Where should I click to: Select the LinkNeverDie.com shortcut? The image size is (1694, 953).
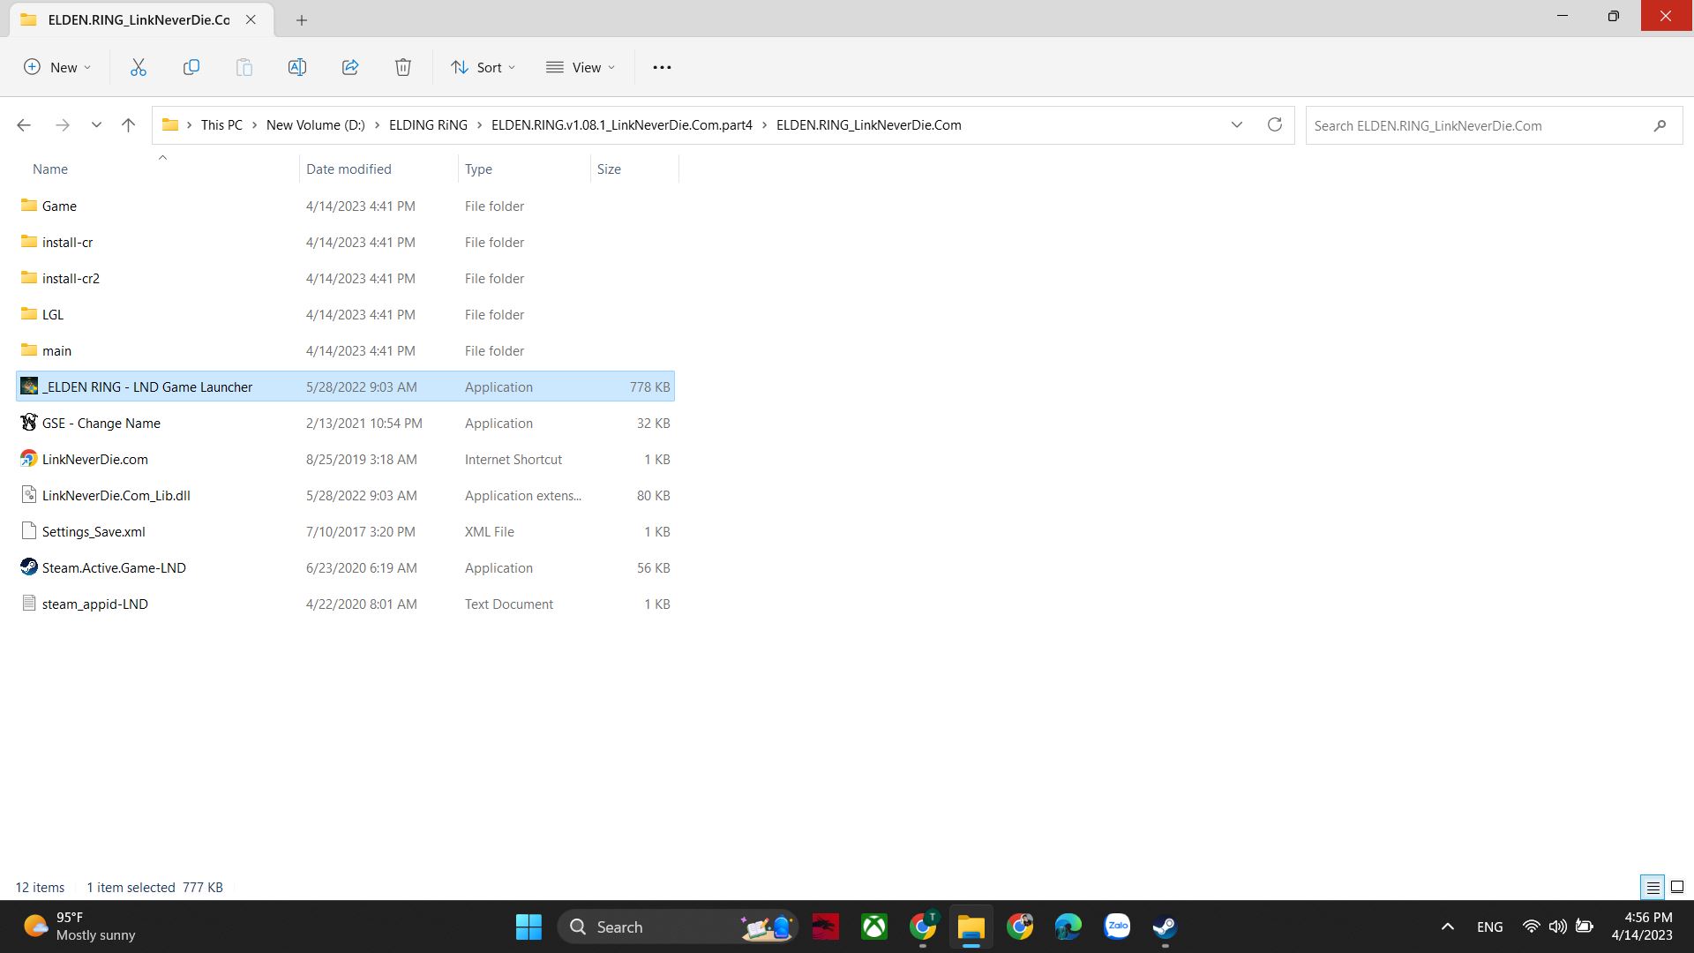pyautogui.click(x=345, y=459)
